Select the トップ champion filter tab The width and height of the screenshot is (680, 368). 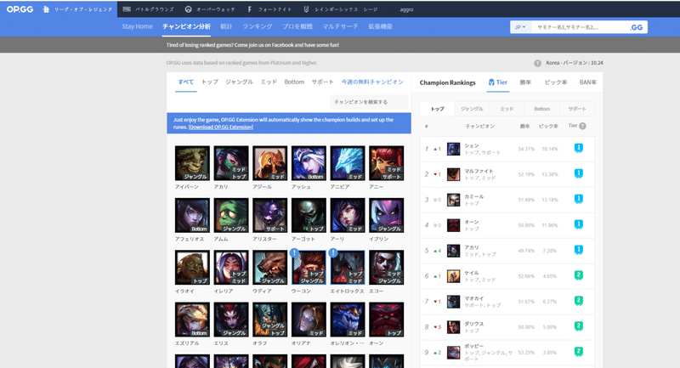[x=210, y=82]
